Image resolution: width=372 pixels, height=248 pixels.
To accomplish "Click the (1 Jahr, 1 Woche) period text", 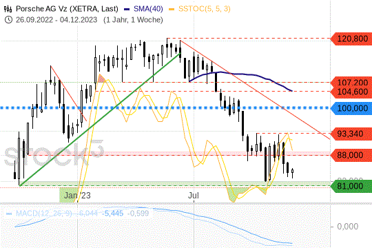I will tap(133, 20).
